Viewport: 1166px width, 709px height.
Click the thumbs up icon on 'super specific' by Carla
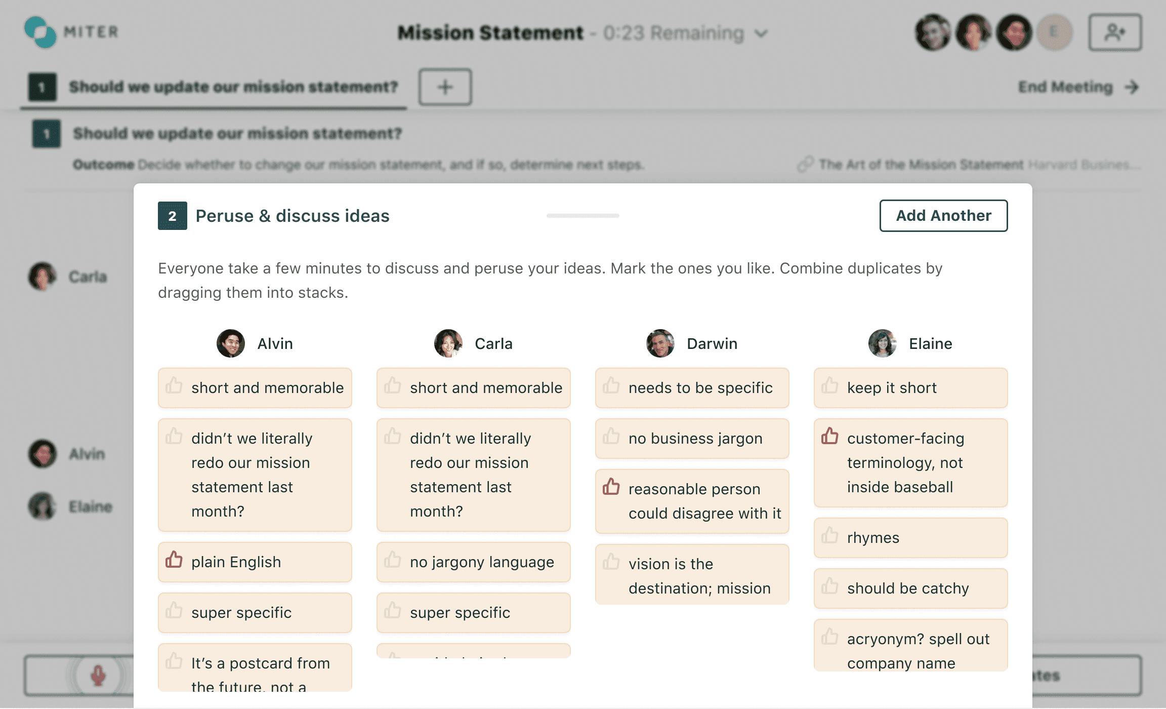point(392,612)
